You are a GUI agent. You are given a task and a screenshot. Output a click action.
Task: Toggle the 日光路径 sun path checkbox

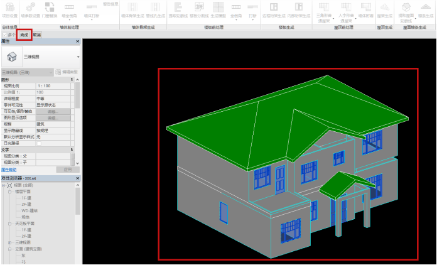[x=39, y=144]
